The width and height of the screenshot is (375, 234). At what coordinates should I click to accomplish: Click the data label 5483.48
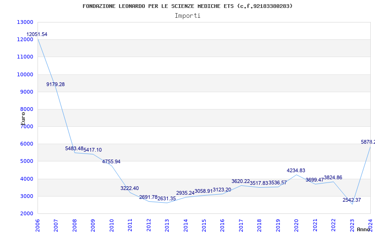click(x=74, y=148)
